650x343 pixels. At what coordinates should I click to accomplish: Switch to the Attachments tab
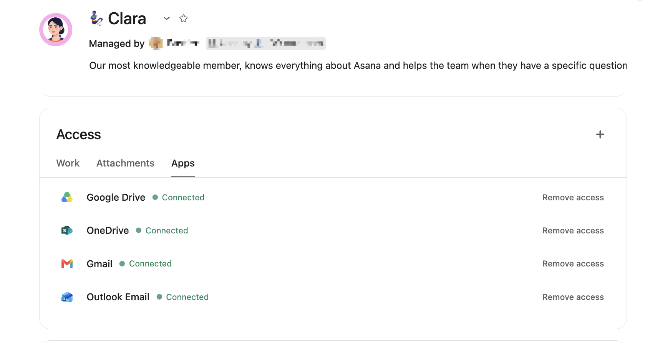point(125,163)
